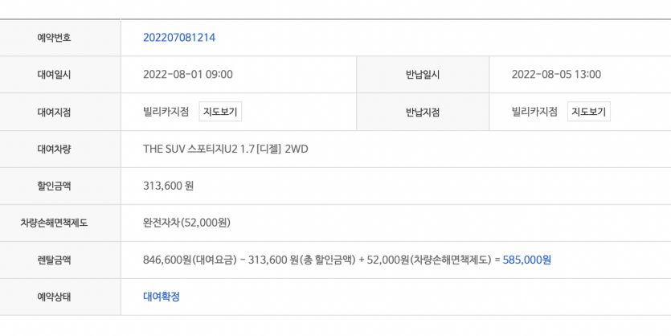Select the 예약상태 header cell
Viewport: 671px width, 336px height.
click(x=60, y=297)
